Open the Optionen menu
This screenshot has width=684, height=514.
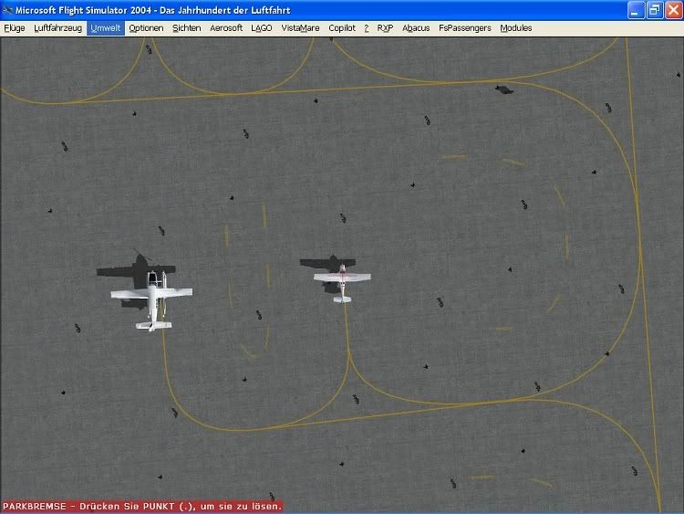coord(146,28)
